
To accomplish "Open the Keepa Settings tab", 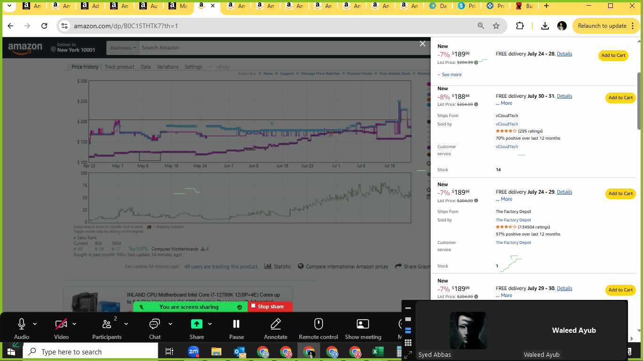I will click(x=193, y=67).
